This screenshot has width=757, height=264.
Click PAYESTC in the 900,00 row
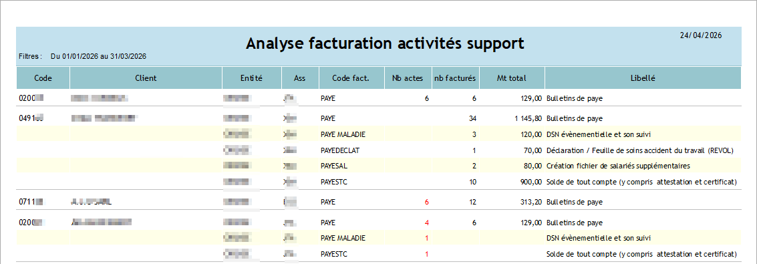(334, 182)
